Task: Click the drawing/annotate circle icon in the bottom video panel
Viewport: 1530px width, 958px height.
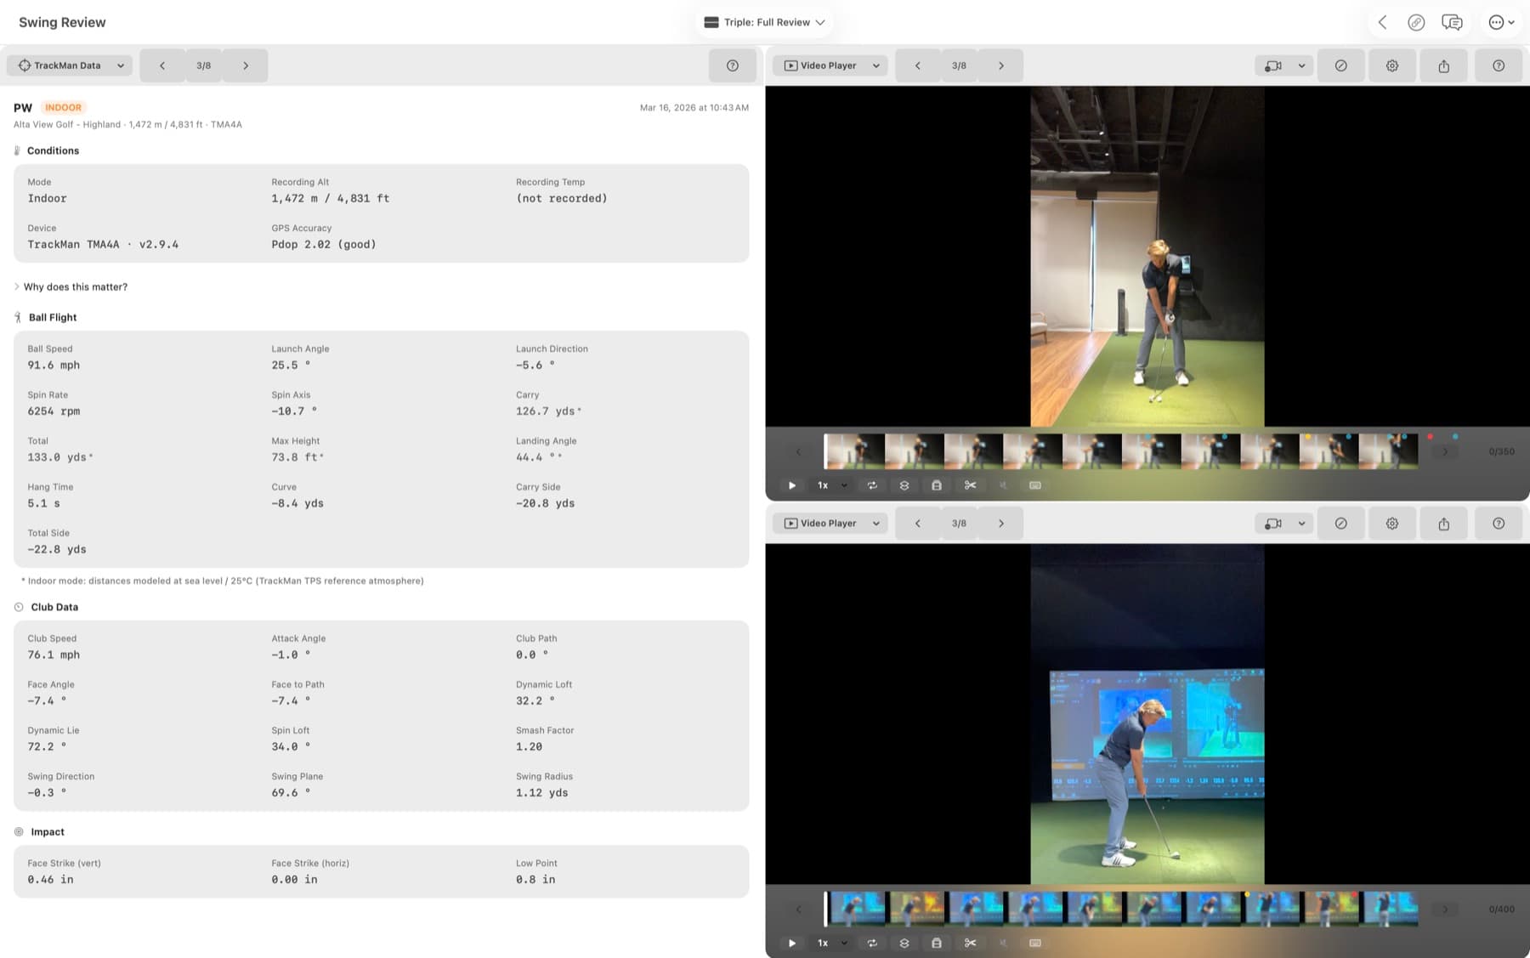Action: pos(1340,524)
